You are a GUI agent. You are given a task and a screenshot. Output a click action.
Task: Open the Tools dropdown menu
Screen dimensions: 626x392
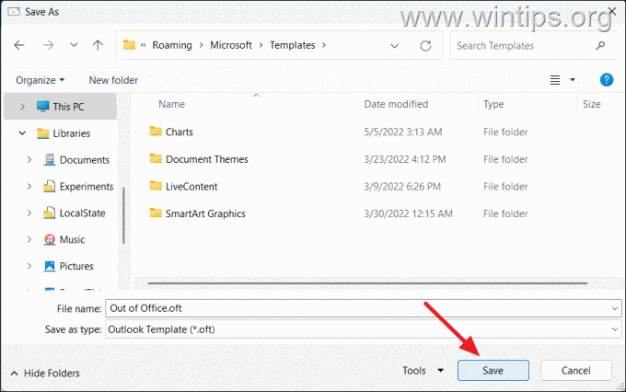[x=423, y=371]
